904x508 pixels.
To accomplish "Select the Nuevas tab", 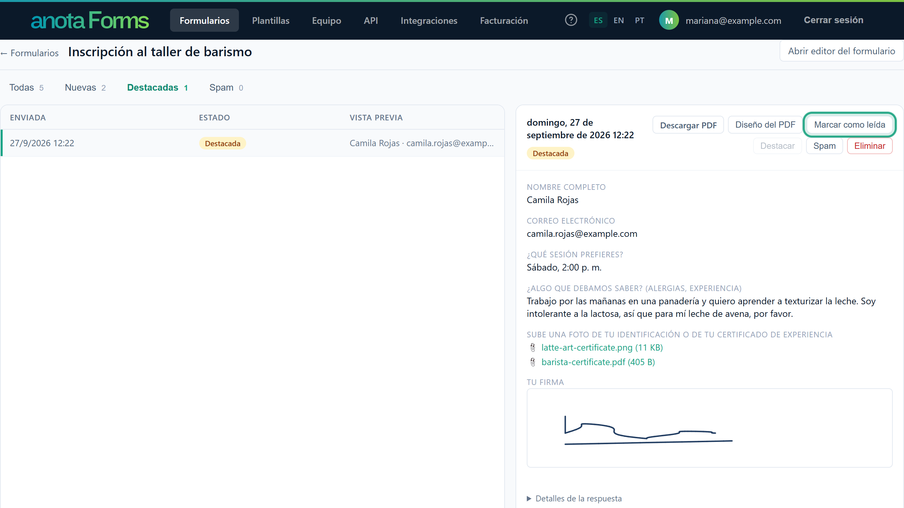I will (x=85, y=87).
